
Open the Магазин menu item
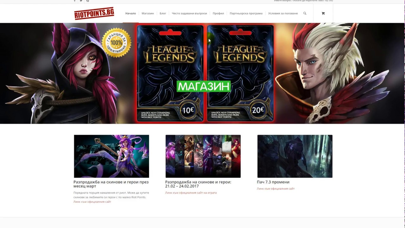pyautogui.click(x=148, y=13)
